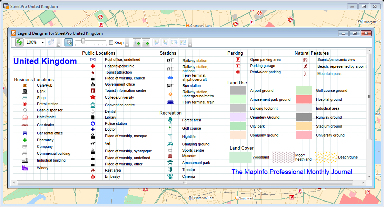Click the legend scroll down arrow

[x=369, y=177]
